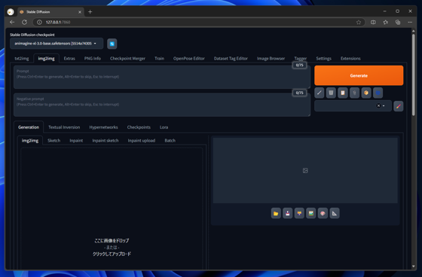Select the img2img mode tab beside Sketch
The height and width of the screenshot is (277, 422).
coord(30,141)
